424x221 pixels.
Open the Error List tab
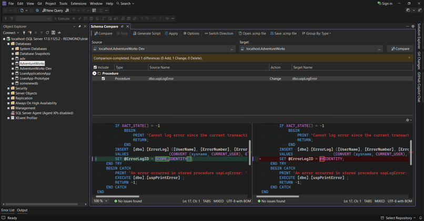point(8,210)
